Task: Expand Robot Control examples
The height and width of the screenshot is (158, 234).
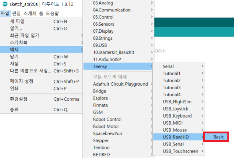Action: (118, 119)
